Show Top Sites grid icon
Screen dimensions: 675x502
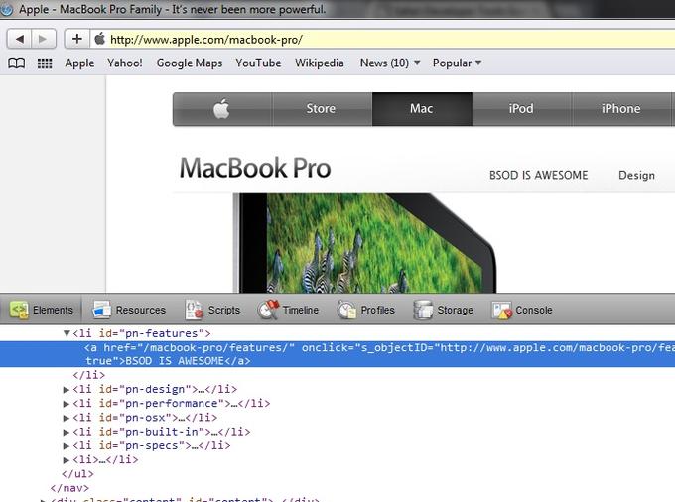tap(45, 63)
